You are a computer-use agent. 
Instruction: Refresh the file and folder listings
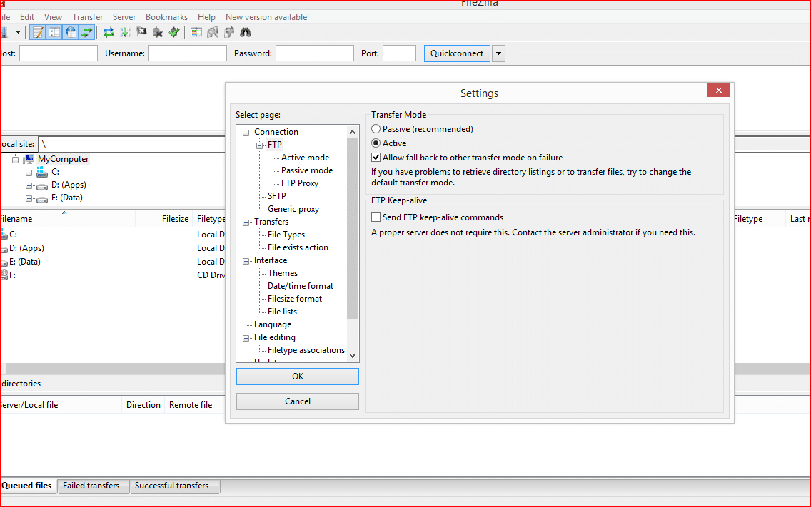click(109, 32)
